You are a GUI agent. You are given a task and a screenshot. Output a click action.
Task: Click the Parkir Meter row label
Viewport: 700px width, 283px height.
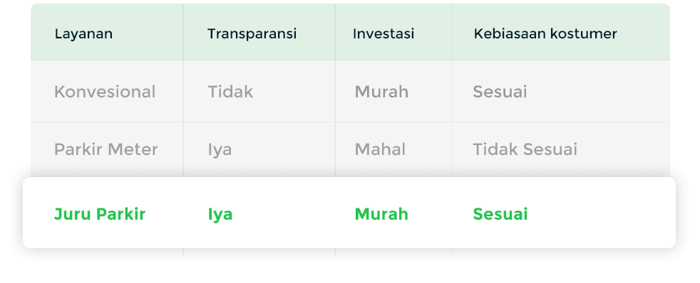pos(105,149)
